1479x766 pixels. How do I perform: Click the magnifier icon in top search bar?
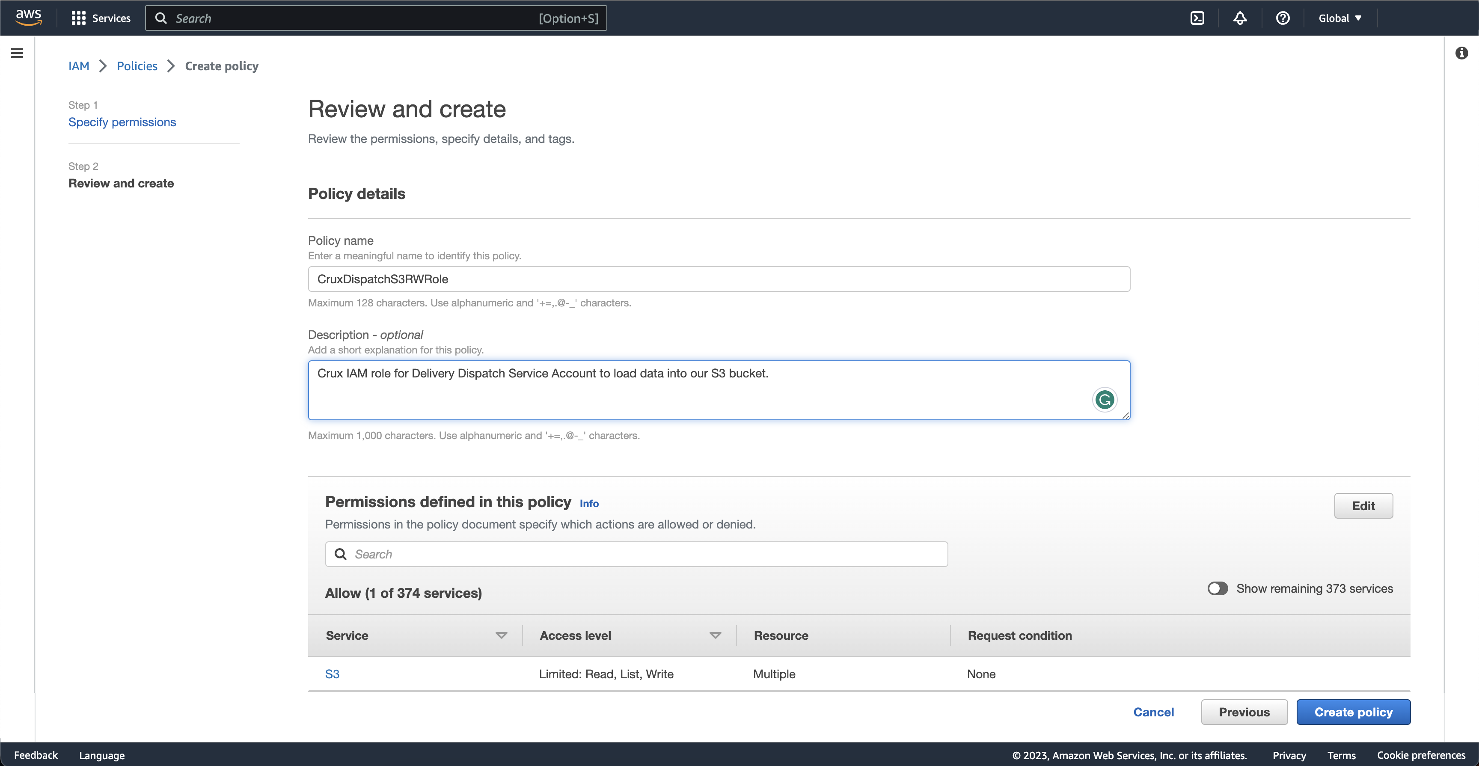(x=161, y=18)
